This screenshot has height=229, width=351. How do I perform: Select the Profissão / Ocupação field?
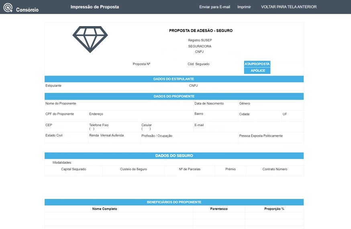pos(189,137)
